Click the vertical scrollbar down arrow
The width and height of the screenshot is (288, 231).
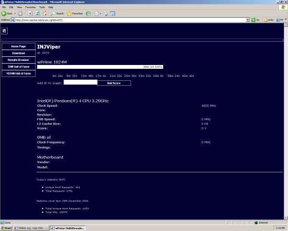pos(286,218)
